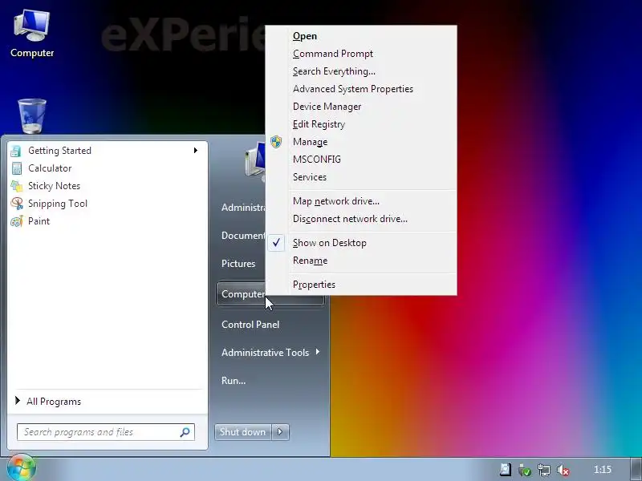This screenshot has width=642, height=481.
Task: Click the Calculator icon in Start menu
Action: (16, 168)
